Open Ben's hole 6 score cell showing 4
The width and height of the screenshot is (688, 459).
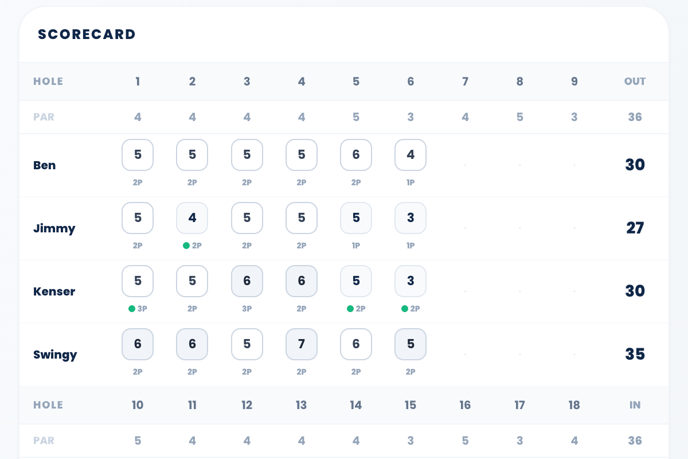411,155
